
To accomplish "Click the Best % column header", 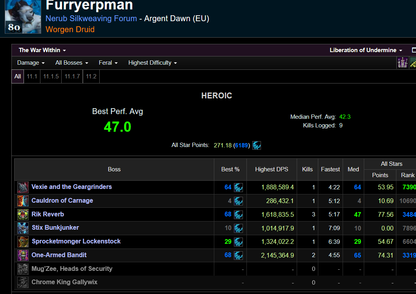I will pyautogui.click(x=230, y=169).
